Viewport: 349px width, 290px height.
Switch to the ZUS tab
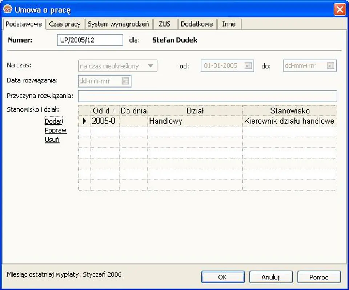[x=165, y=24]
